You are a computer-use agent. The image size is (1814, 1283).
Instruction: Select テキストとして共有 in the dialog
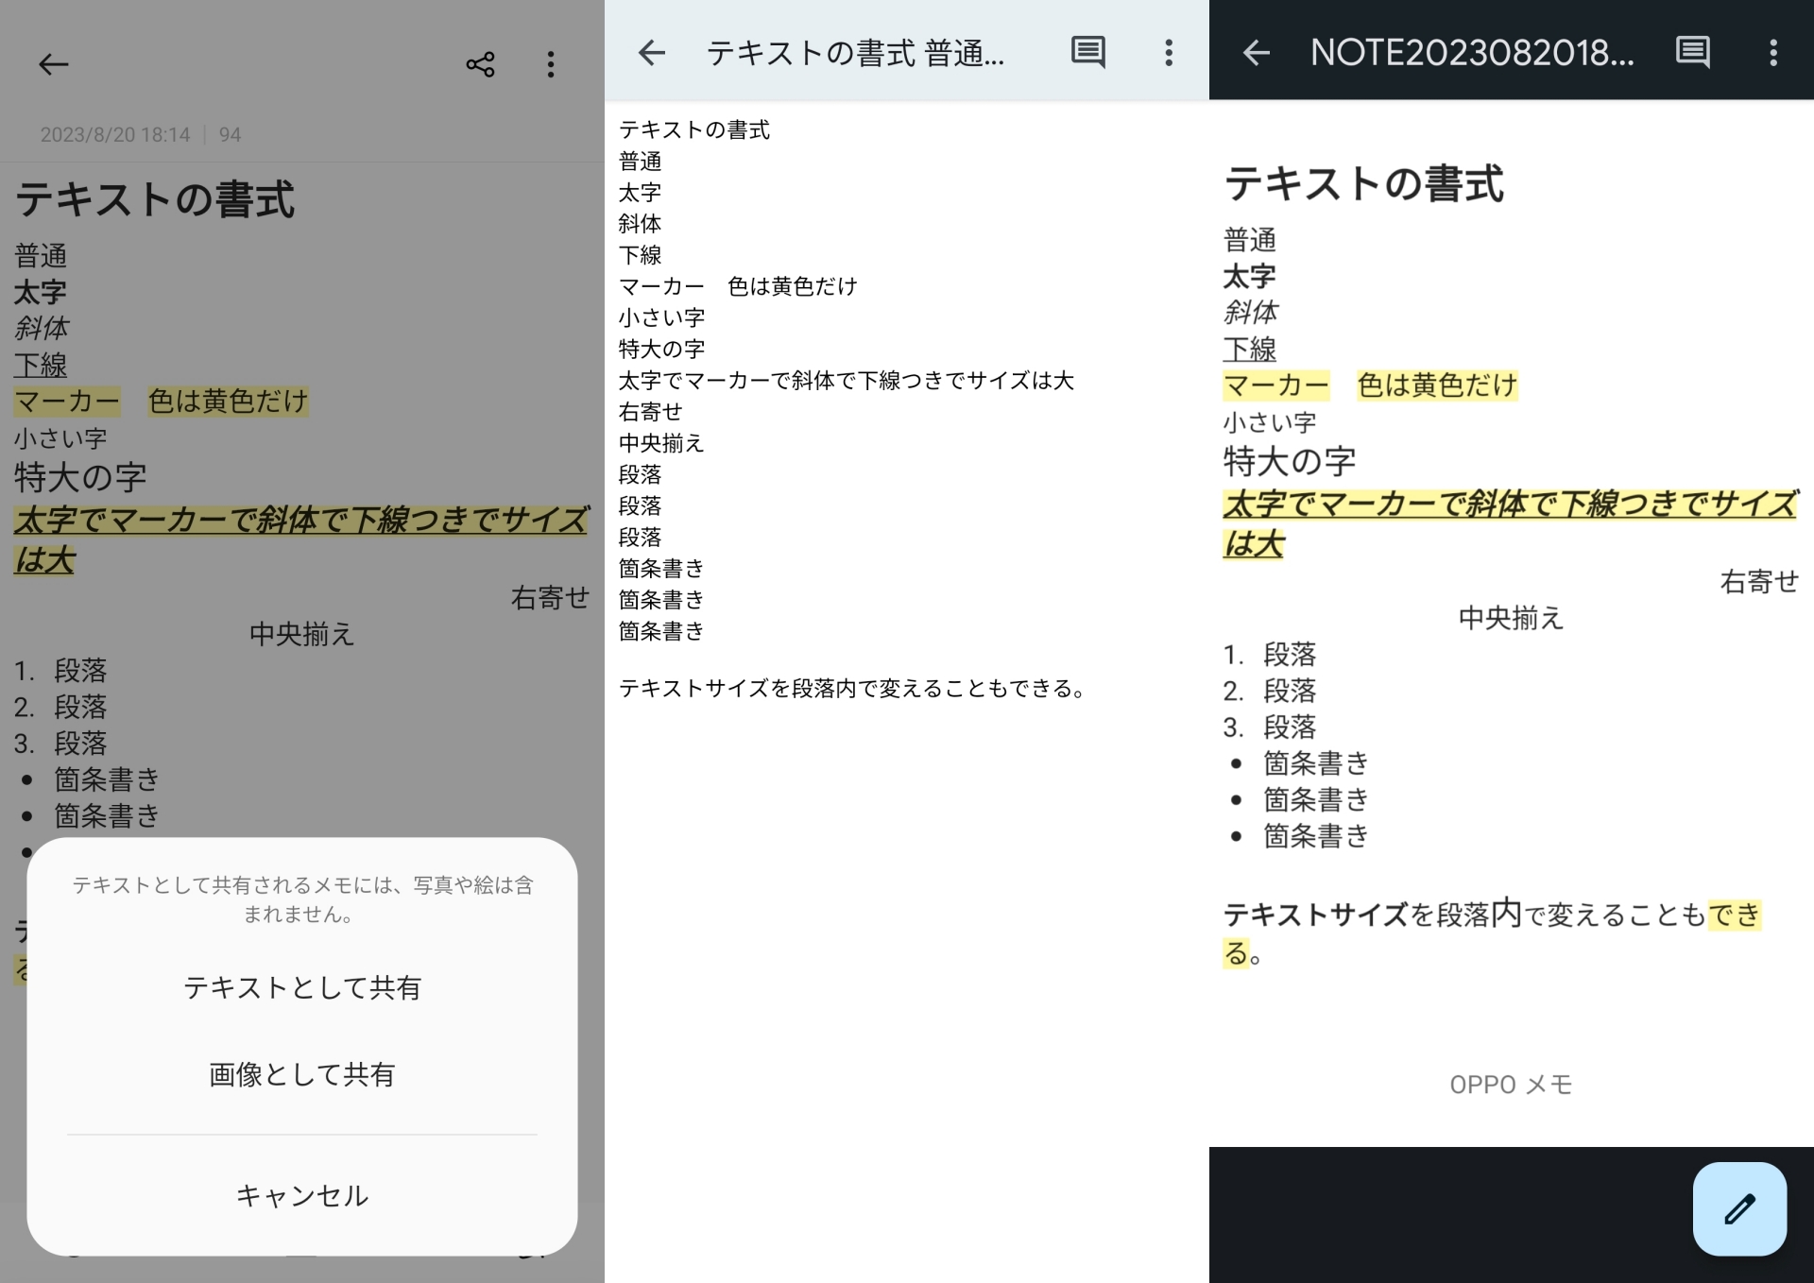[x=302, y=988]
